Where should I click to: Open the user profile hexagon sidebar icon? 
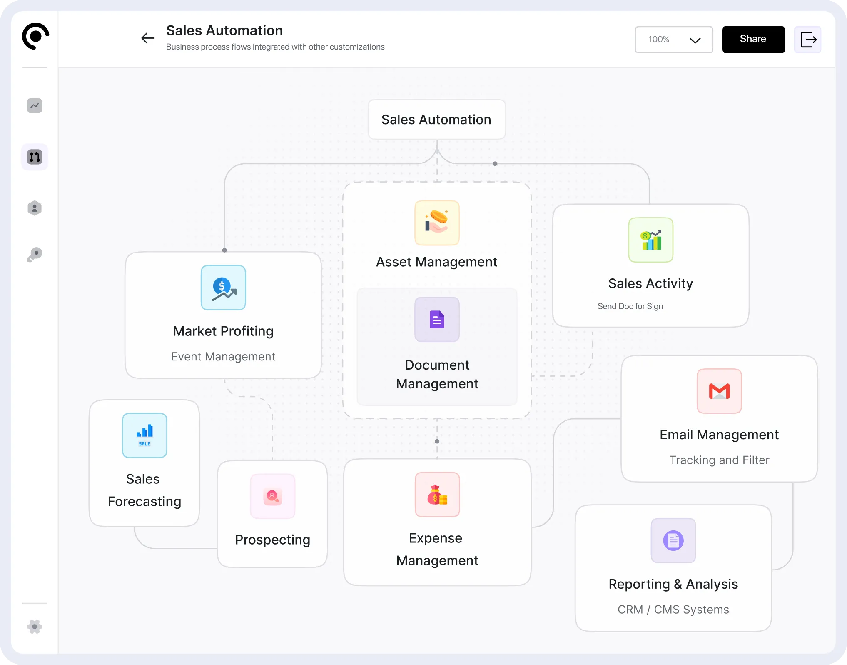point(35,208)
